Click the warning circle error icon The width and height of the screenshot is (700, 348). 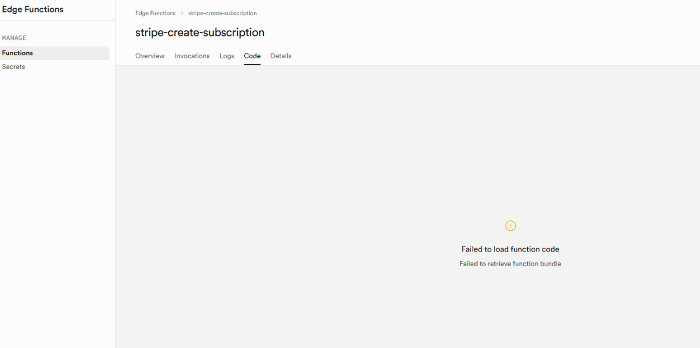coord(510,225)
